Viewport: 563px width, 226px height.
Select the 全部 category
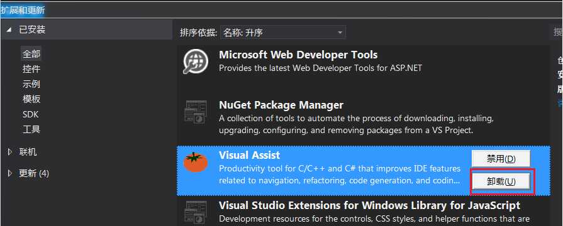click(x=31, y=54)
